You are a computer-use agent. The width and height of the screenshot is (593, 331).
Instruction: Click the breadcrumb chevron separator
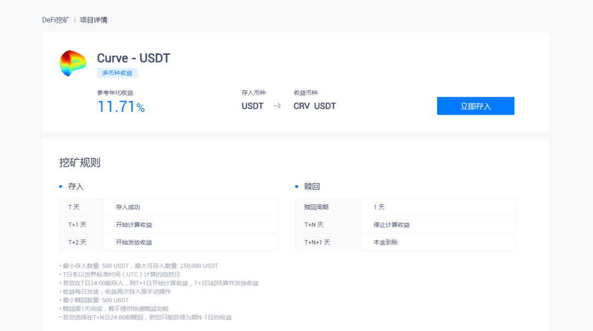click(75, 20)
